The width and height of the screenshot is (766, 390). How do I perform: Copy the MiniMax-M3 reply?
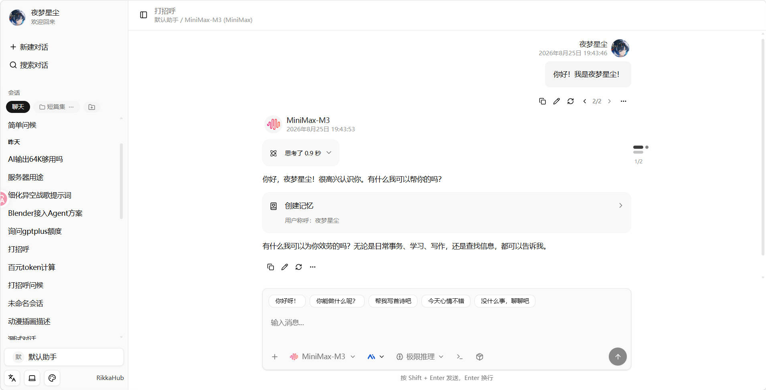pos(270,267)
